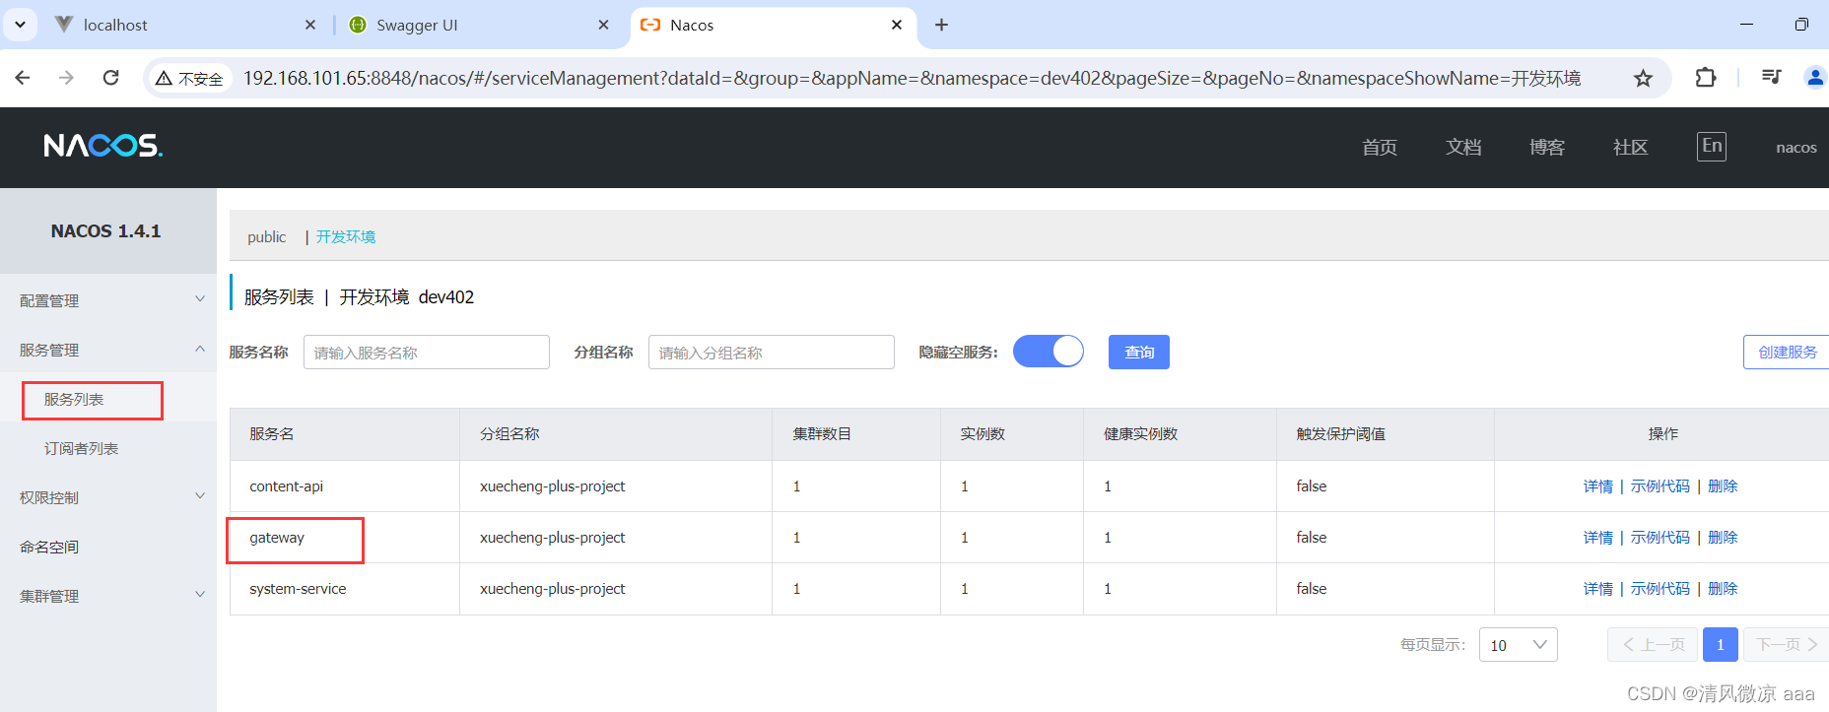1829x712 pixels.
Task: Focus the 服务名称 input field
Action: point(426,353)
